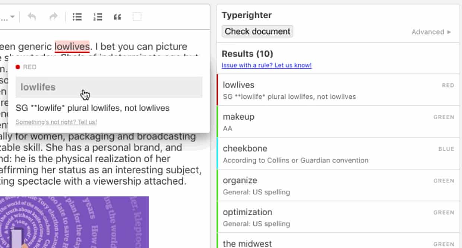462x248 pixels.
Task: Select the 'optimization' result entry
Action: tap(338, 217)
